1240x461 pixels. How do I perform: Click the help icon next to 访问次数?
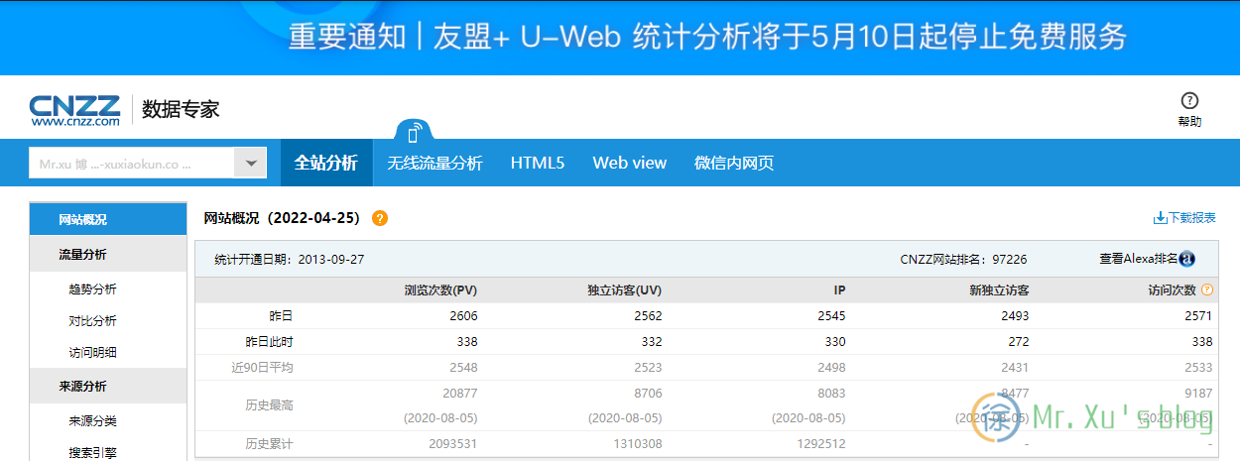(1207, 289)
